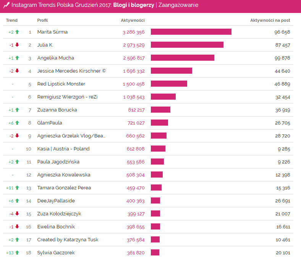Click green up arrow beside GlamPaula

(x=17, y=123)
